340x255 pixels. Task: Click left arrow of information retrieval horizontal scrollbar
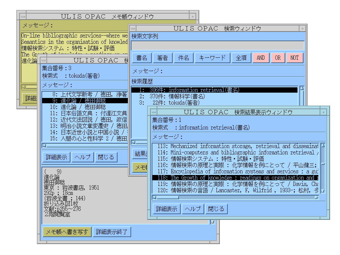(154, 197)
